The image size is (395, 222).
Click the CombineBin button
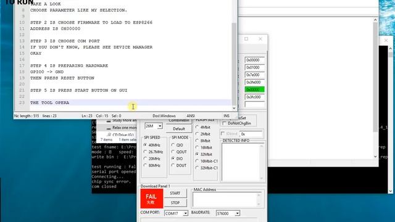179,121
